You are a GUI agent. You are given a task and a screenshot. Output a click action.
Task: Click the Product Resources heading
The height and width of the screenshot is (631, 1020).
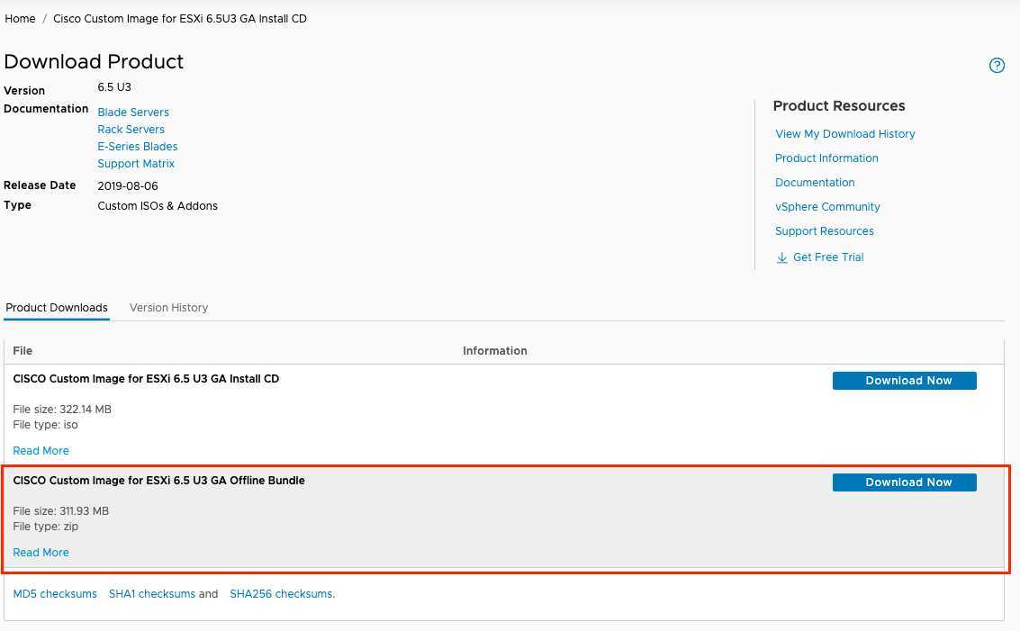click(x=839, y=106)
